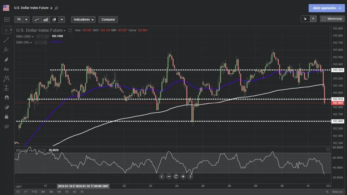The width and height of the screenshot is (347, 195).
Task: Select the 1Y time range
Action: [26, 192]
